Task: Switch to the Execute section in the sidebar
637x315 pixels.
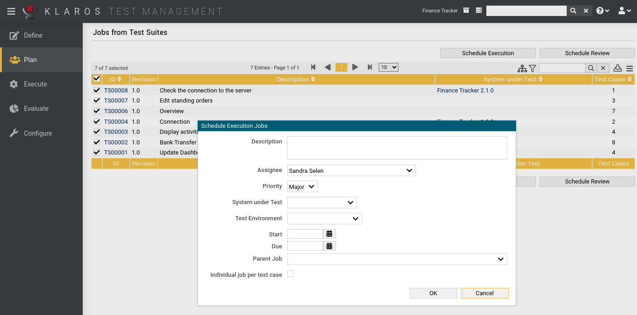Action: click(35, 84)
